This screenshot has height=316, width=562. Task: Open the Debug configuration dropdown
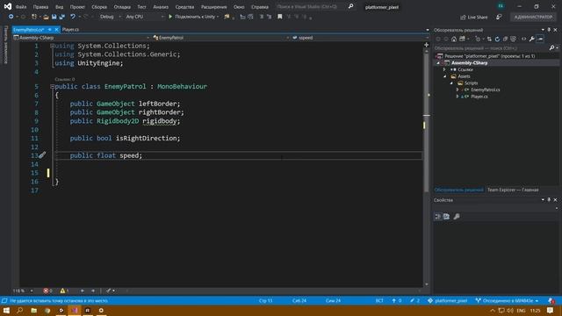pyautogui.click(x=110, y=17)
